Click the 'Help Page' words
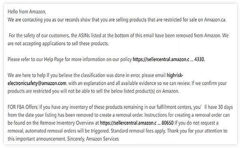 click(x=54, y=59)
